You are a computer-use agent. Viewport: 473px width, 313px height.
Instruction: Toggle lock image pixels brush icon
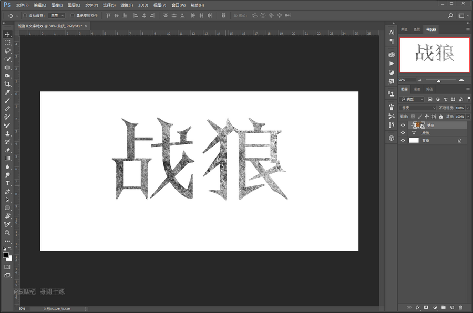[419, 117]
